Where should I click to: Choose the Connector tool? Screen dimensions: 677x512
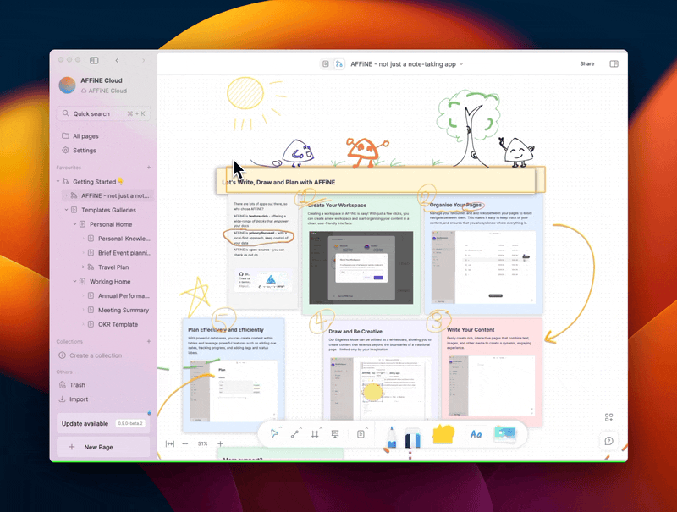pyautogui.click(x=294, y=434)
